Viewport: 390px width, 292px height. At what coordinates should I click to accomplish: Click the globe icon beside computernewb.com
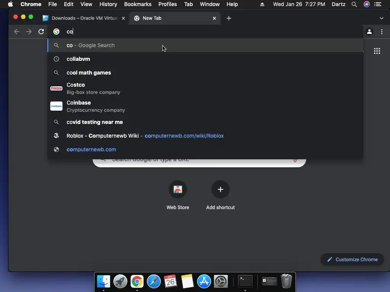click(56, 149)
